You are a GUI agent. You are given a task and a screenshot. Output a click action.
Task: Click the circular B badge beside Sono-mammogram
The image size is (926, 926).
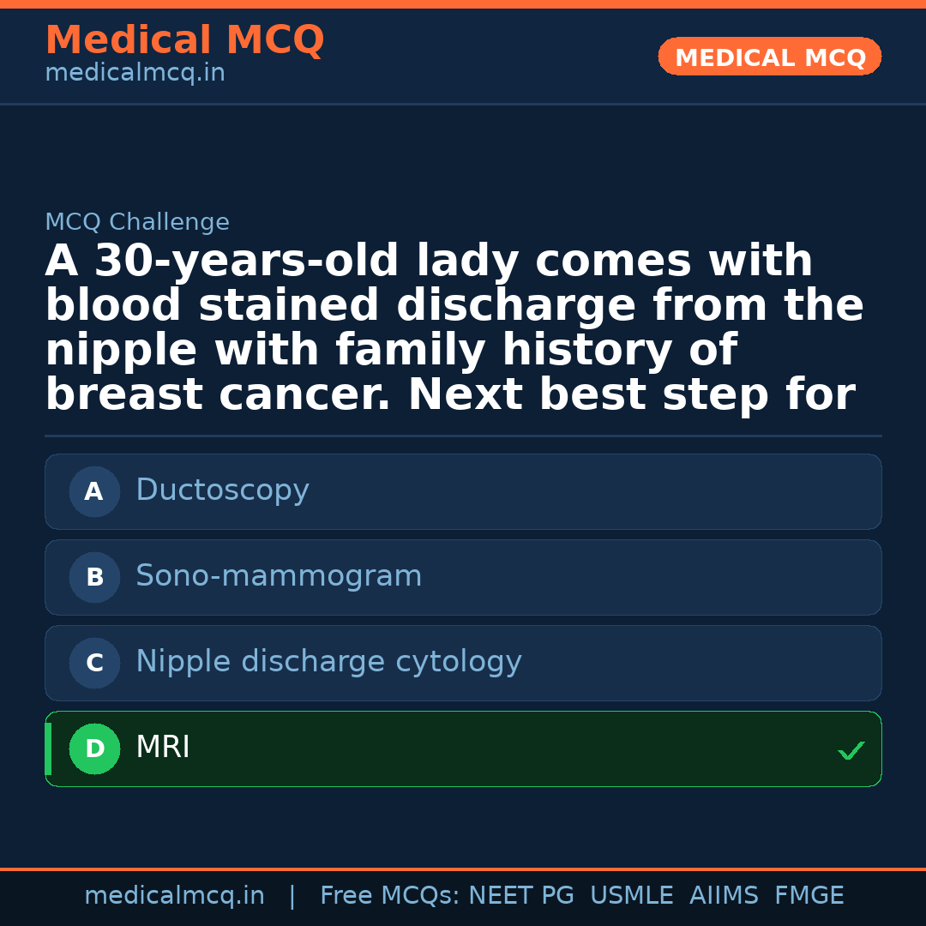click(94, 577)
